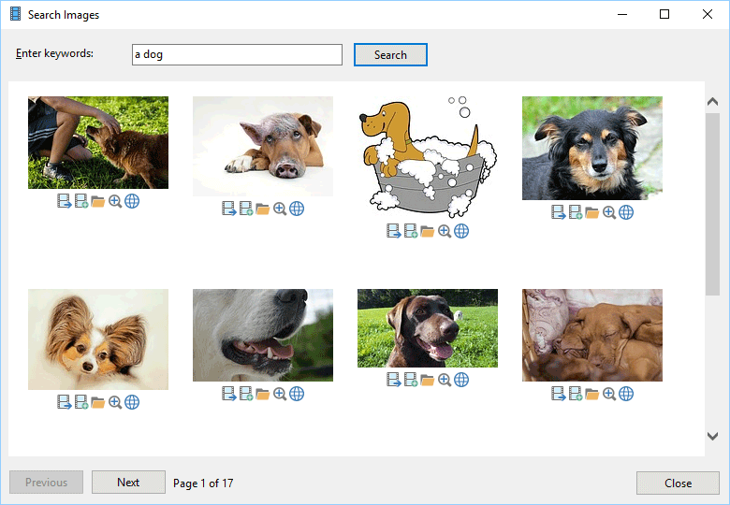Select the sleeping brown puppy thumbnail
Screen dimensions: 730x505
pyautogui.click(x=592, y=336)
